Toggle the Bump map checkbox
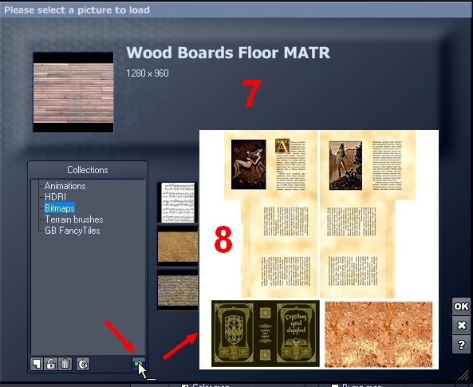The height and width of the screenshot is (387, 473). pyautogui.click(x=334, y=385)
